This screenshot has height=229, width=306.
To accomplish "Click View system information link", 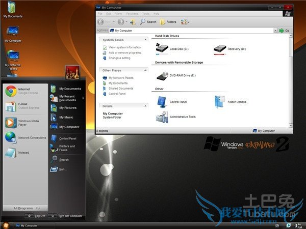I will pyautogui.click(x=124, y=47).
